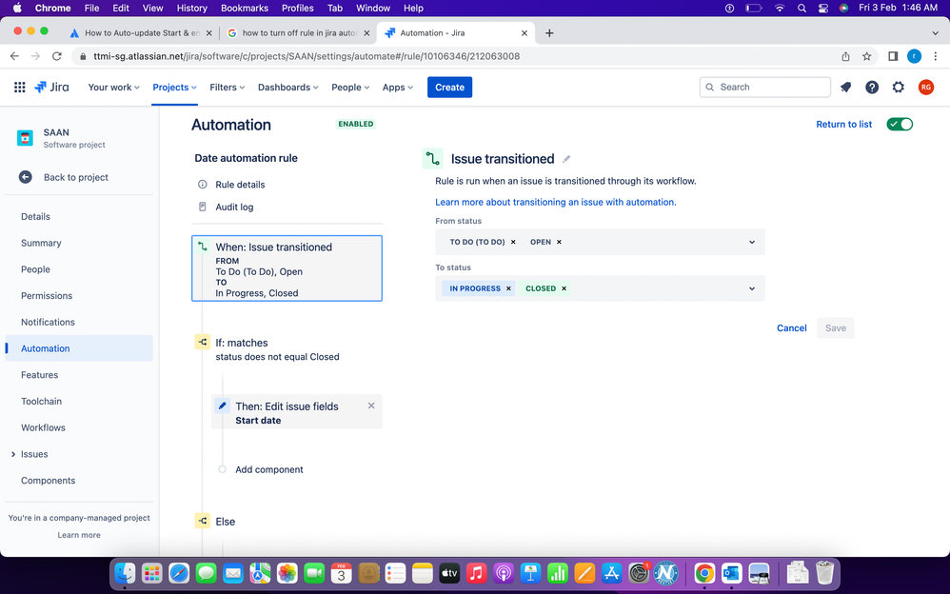950x594 pixels.
Task: Open Components in the project sidebar
Action: point(48,480)
